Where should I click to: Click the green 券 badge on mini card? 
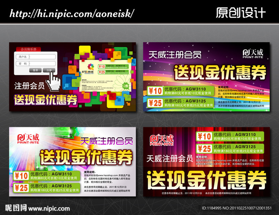126,86
